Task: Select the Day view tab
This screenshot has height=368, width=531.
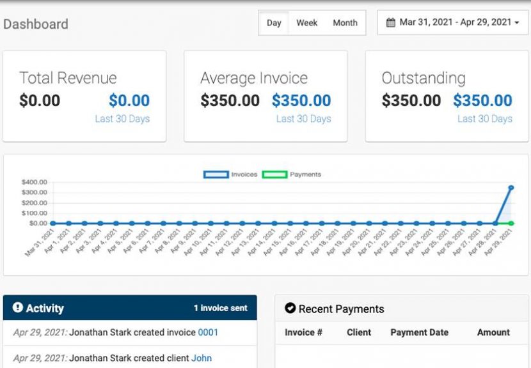Action: [274, 22]
